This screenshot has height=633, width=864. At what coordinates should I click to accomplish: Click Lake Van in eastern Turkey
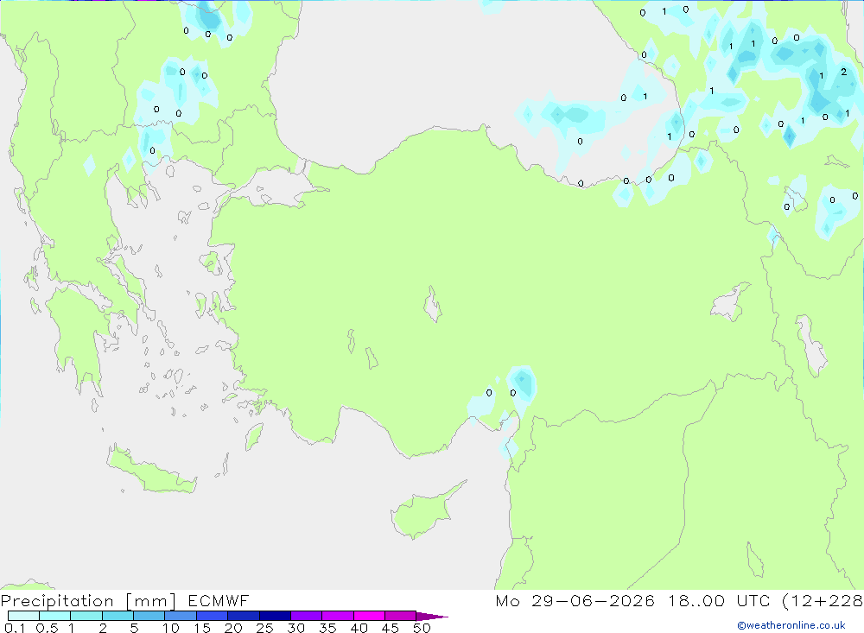[x=729, y=302]
